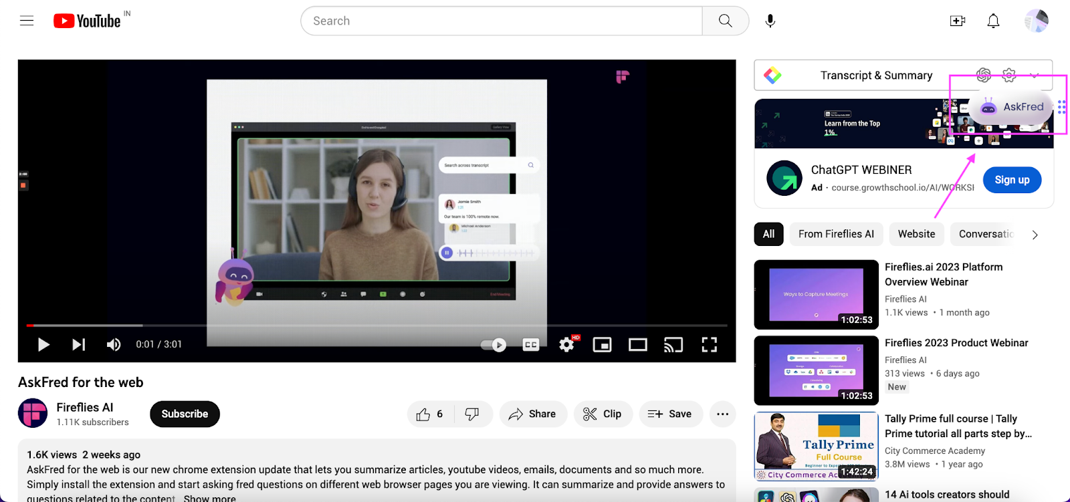Play the video
Screen dimensions: 1070x502
click(43, 344)
